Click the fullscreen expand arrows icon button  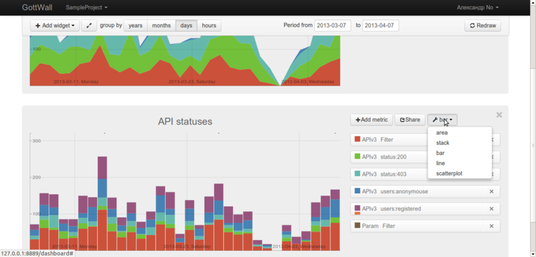coord(89,25)
